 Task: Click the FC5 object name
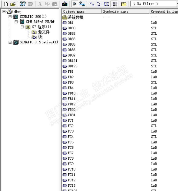coord(71,142)
